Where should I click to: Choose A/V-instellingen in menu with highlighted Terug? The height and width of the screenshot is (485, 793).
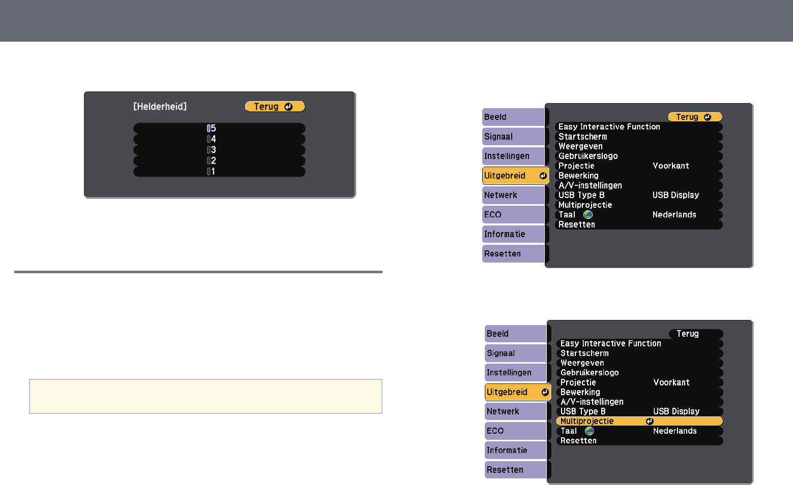[638, 185]
